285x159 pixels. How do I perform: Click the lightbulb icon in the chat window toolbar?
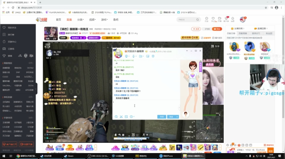[x=127, y=56]
